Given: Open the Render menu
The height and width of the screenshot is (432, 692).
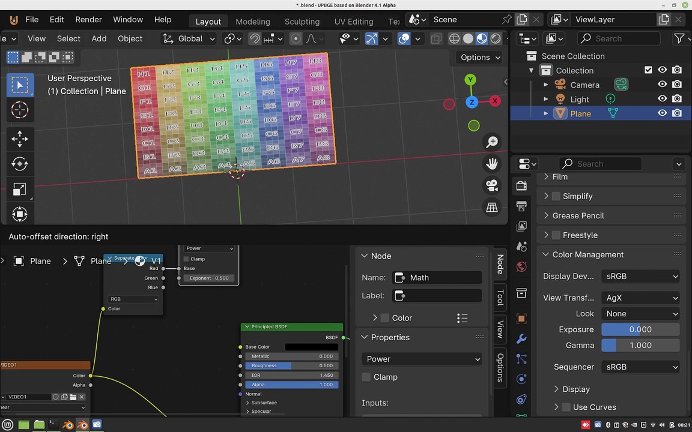Looking at the screenshot, I should [88, 20].
